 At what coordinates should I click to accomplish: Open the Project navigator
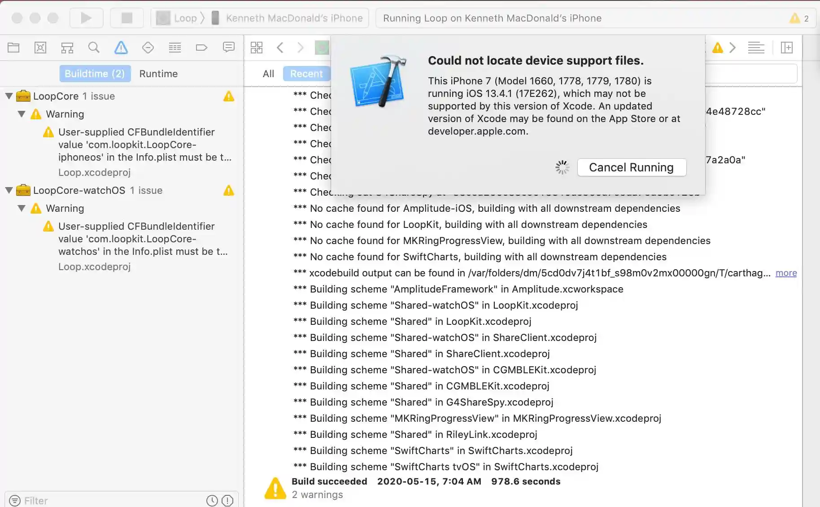(x=13, y=48)
